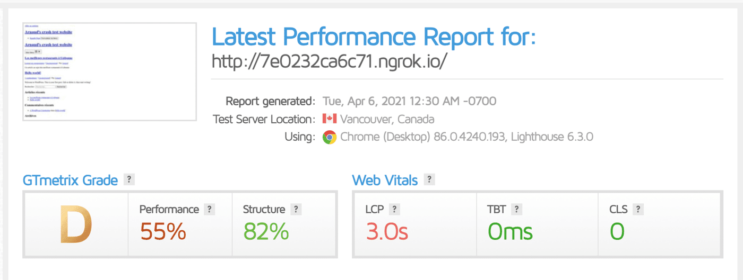The image size is (743, 280).
Task: Click the TBT help icon
Action: pyautogui.click(x=517, y=209)
